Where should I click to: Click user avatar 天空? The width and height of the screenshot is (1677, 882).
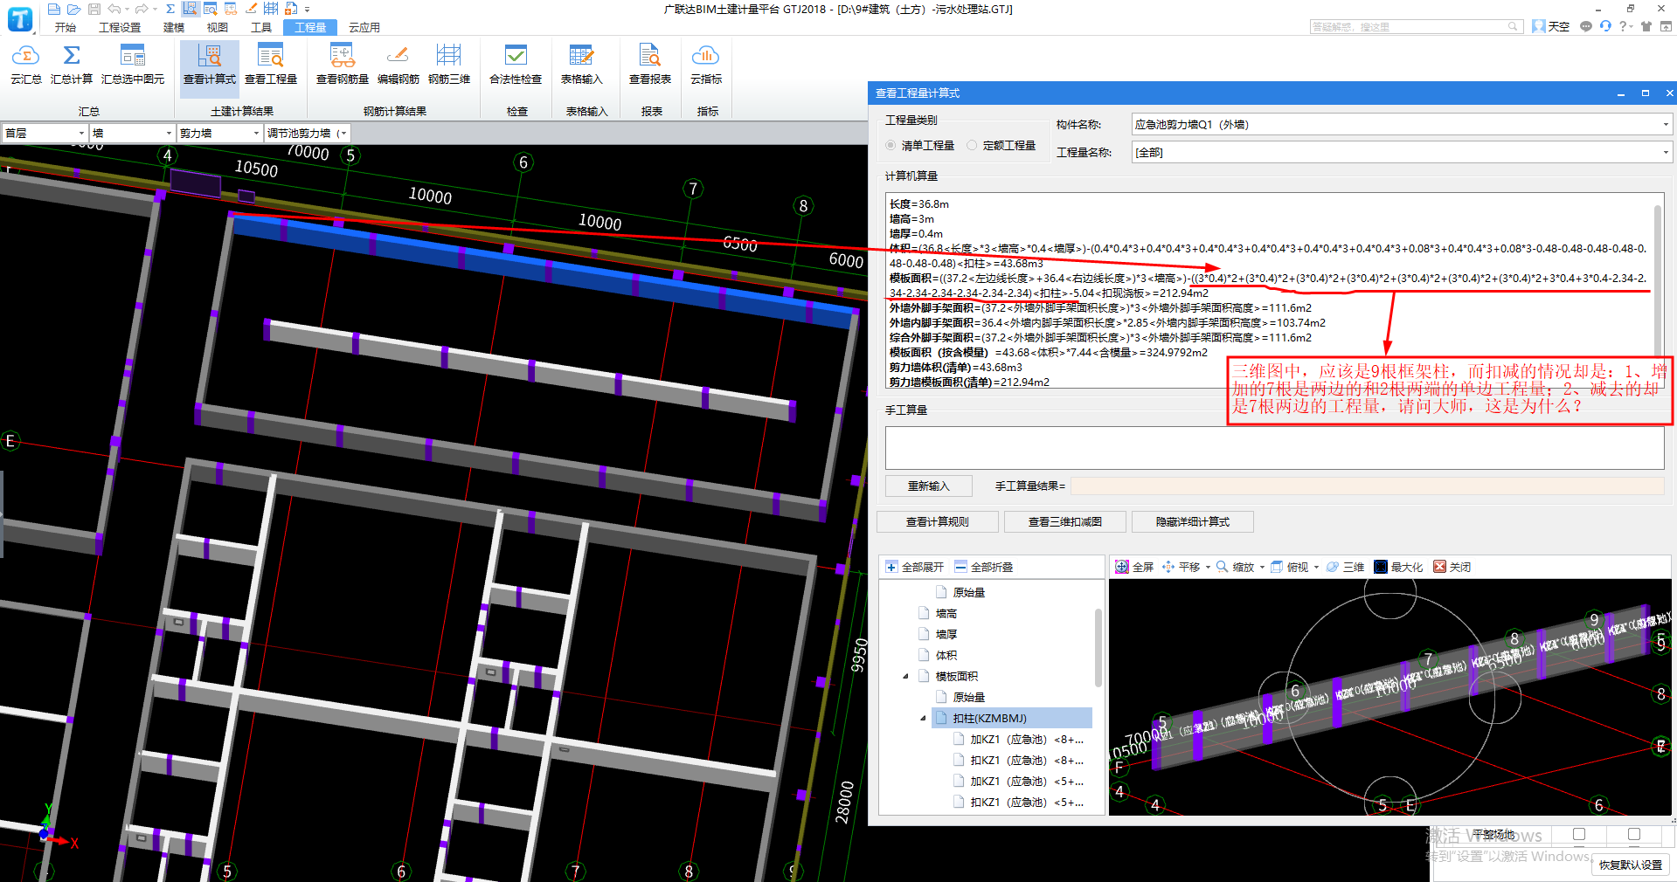point(1551,26)
